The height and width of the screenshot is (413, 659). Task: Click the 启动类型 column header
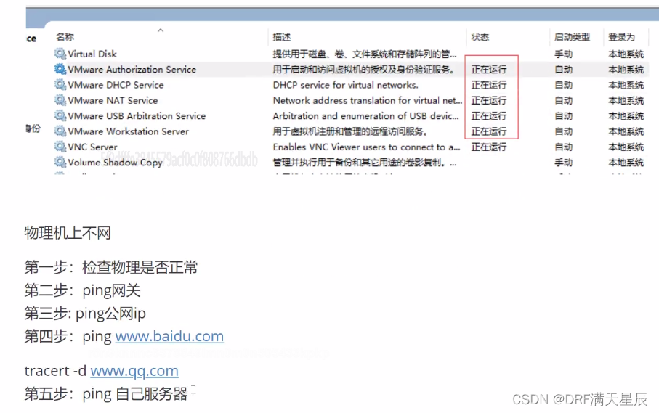[572, 37]
